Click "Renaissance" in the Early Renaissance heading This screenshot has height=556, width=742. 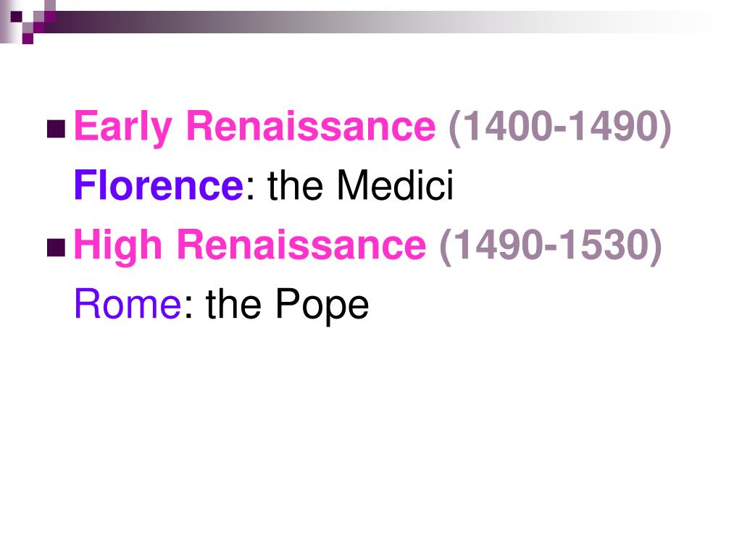(310, 126)
